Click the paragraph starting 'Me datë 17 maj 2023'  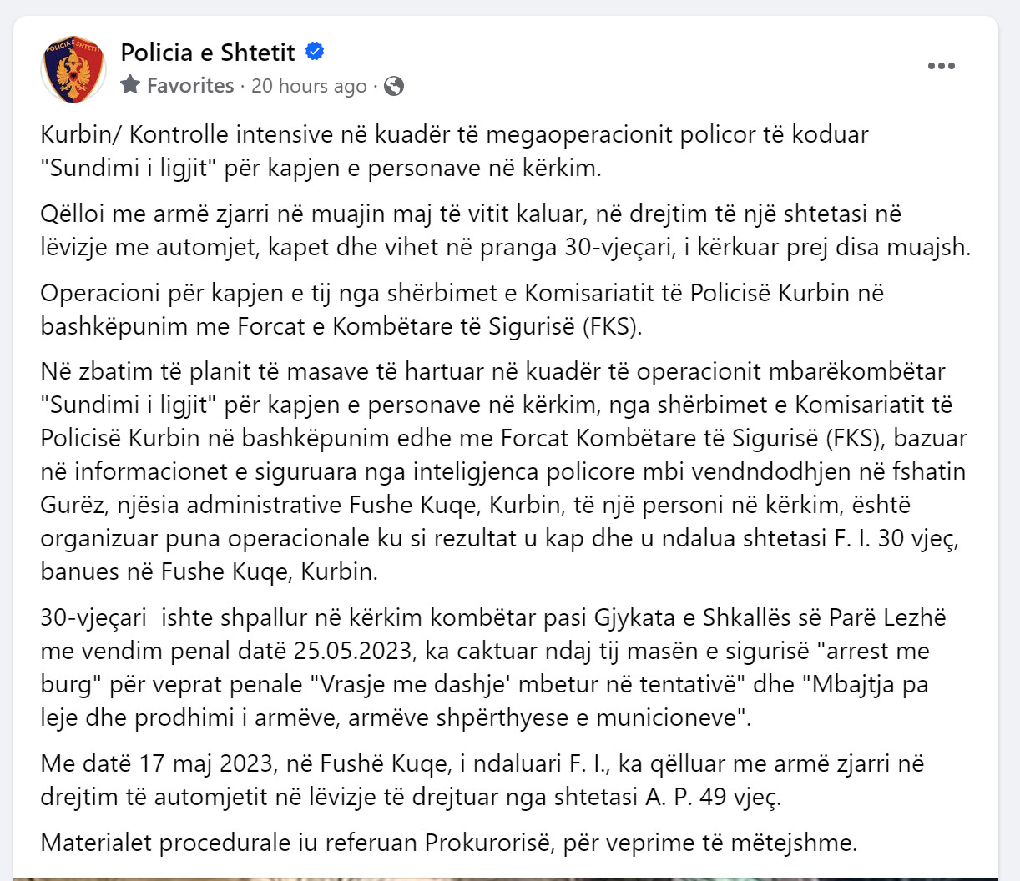482,780
